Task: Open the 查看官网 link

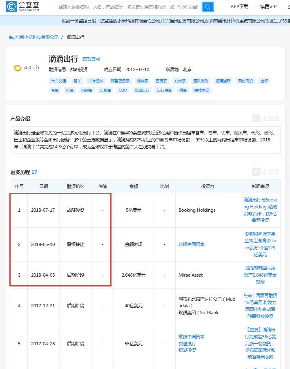Action: 91,59
